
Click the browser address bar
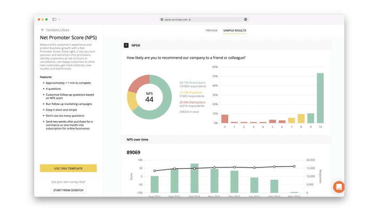[204, 19]
